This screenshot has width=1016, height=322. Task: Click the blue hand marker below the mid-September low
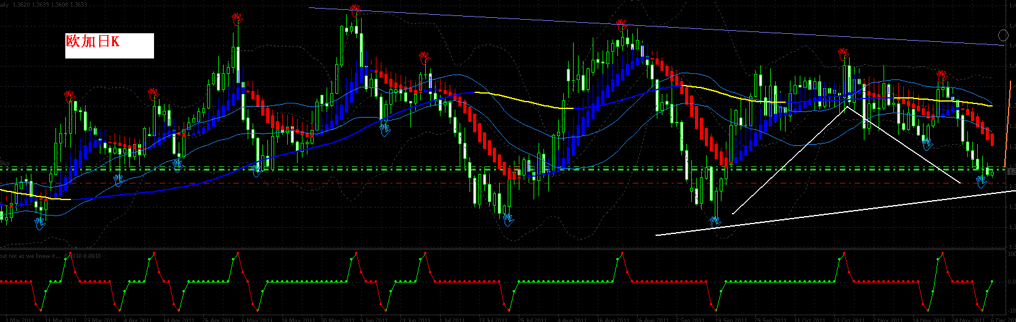(715, 222)
